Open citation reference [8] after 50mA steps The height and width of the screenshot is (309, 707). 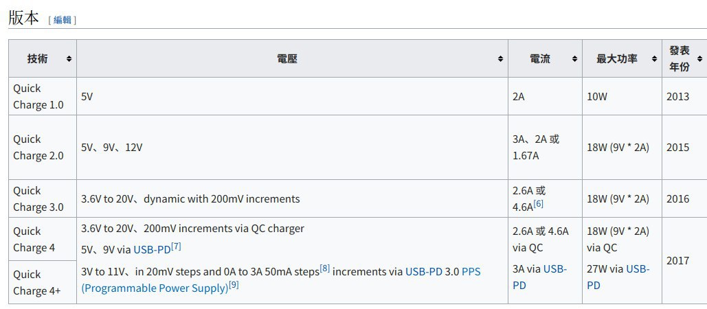point(324,268)
